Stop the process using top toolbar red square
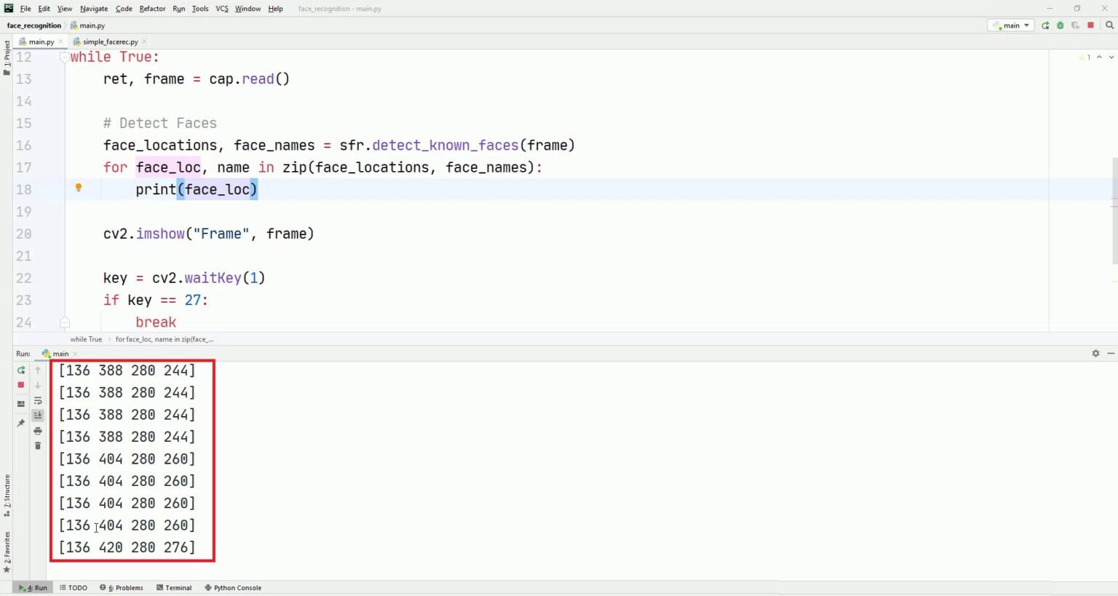 coord(1090,25)
